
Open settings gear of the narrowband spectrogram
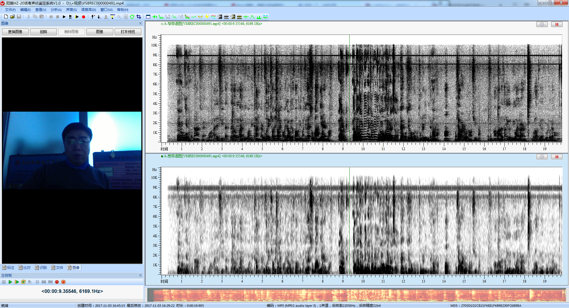(x=542, y=24)
